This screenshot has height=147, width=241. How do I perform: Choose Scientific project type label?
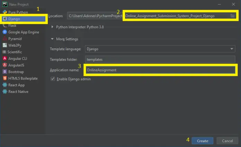pyautogui.click(x=15, y=52)
